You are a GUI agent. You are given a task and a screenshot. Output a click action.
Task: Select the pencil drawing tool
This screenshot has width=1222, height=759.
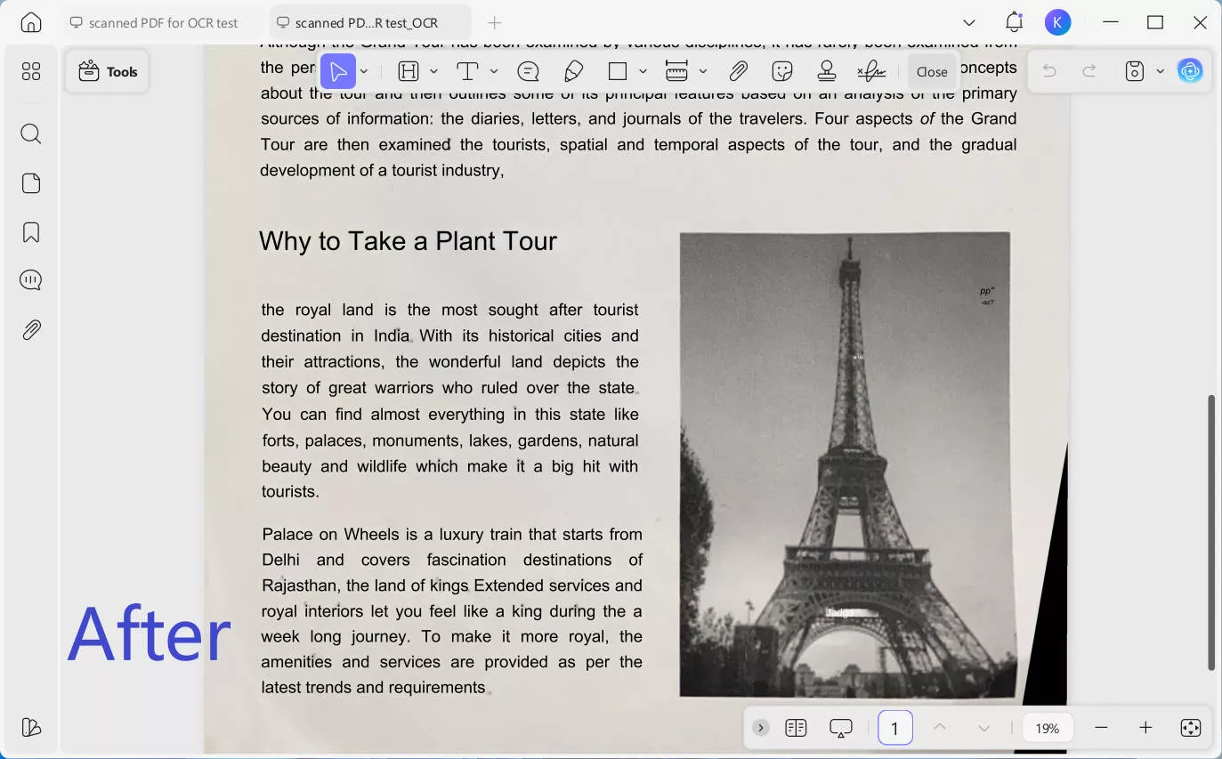click(x=574, y=71)
